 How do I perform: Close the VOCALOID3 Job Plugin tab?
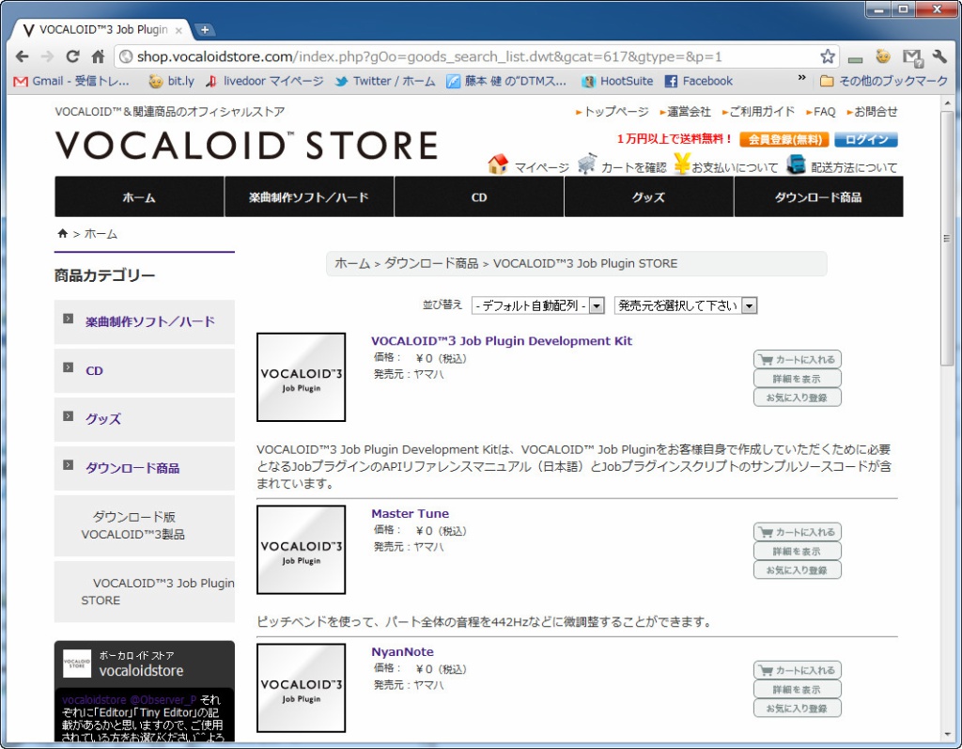[178, 30]
